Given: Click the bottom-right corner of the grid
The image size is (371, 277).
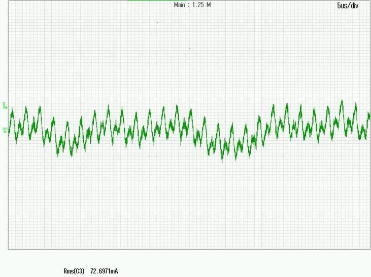Looking at the screenshot, I should point(370,249).
